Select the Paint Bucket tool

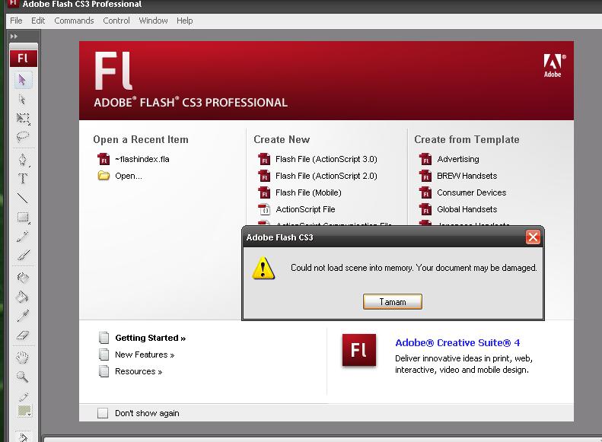click(x=23, y=297)
